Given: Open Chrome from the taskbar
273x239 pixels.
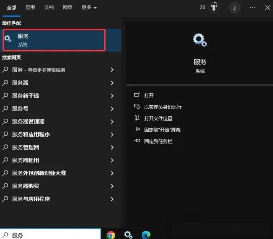Looking at the screenshot, I should [x=111, y=234].
